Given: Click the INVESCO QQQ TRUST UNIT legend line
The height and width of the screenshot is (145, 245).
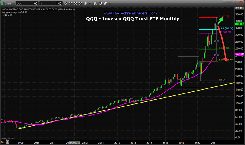Looking at the screenshot, I should click(x=38, y=10).
